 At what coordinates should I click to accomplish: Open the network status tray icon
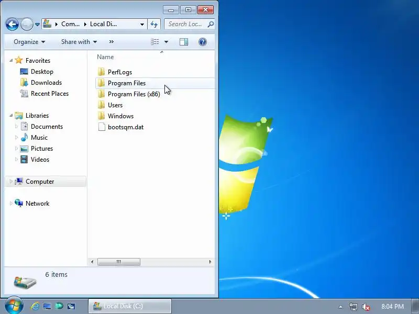click(353, 307)
